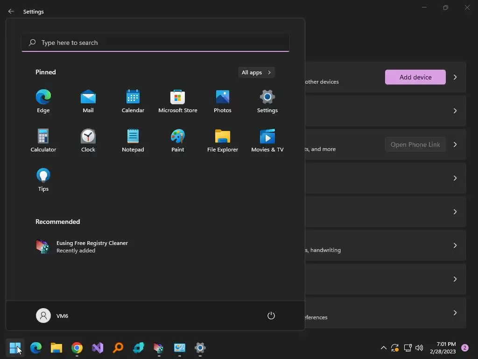The image size is (478, 359).
Task: Open the Paint app
Action: point(178,141)
